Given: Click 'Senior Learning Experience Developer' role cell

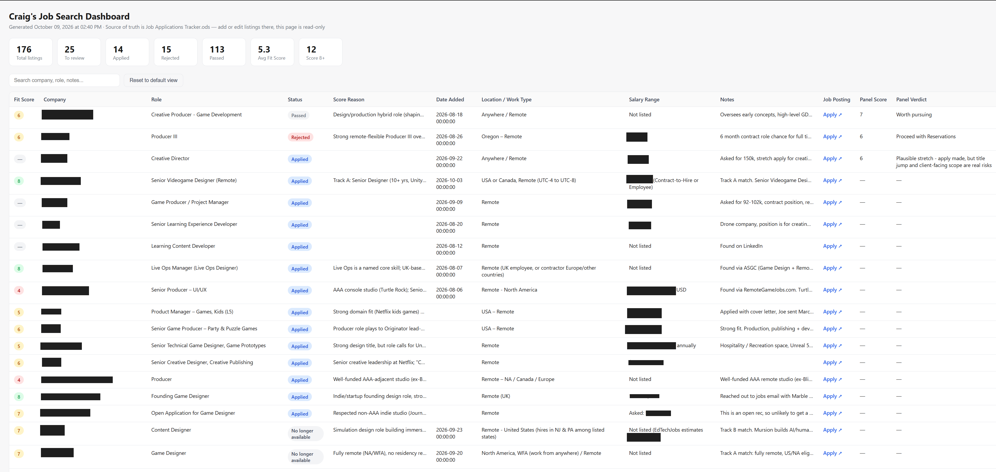Looking at the screenshot, I should pyautogui.click(x=194, y=225).
